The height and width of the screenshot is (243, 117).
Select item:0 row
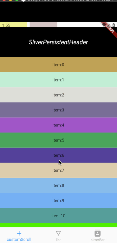(x=58, y=65)
